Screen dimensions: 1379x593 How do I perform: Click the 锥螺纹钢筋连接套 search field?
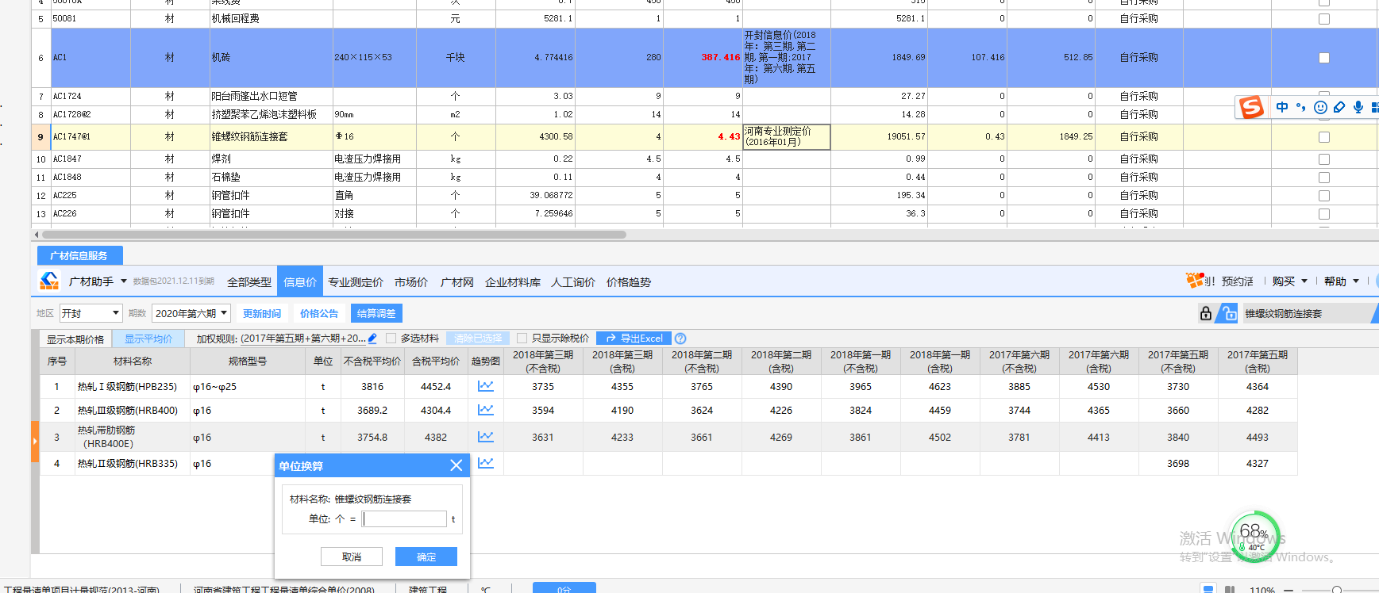1307,314
